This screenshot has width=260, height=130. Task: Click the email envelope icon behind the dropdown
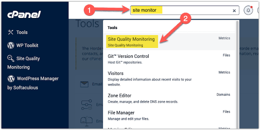[x=84, y=84]
